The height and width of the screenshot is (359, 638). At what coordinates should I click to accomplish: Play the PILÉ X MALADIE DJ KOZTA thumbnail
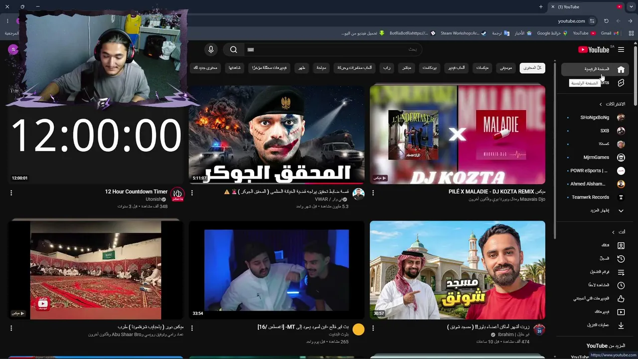pos(458,135)
